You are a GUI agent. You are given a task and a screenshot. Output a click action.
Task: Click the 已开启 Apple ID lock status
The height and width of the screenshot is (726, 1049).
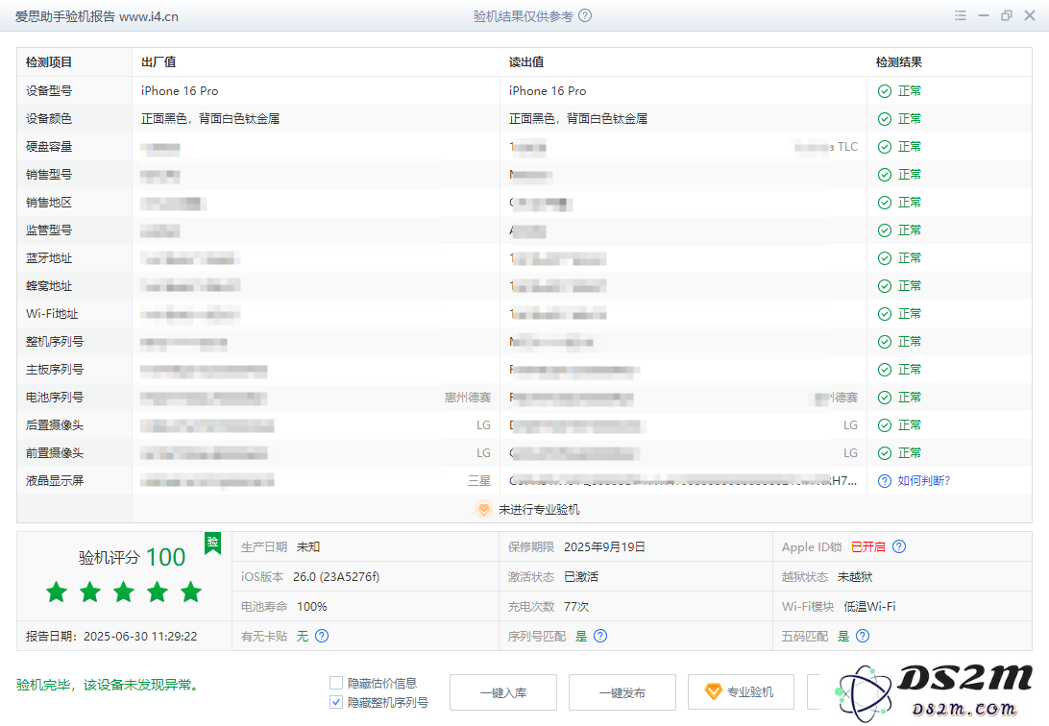[x=867, y=546]
